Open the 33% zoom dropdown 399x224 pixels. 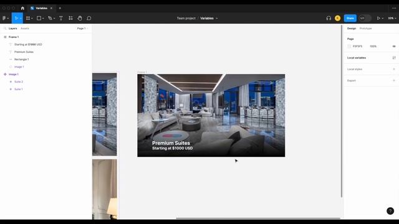[x=392, y=18]
